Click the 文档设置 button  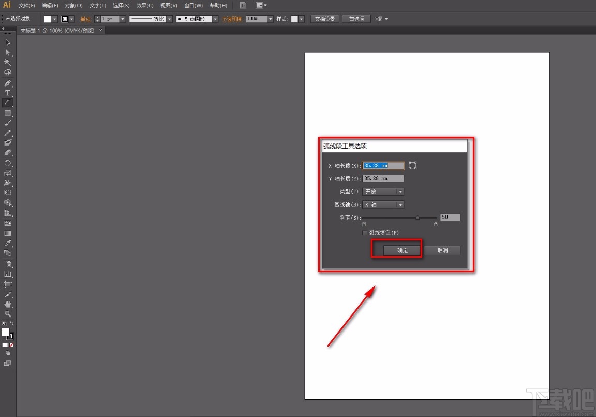pyautogui.click(x=324, y=18)
